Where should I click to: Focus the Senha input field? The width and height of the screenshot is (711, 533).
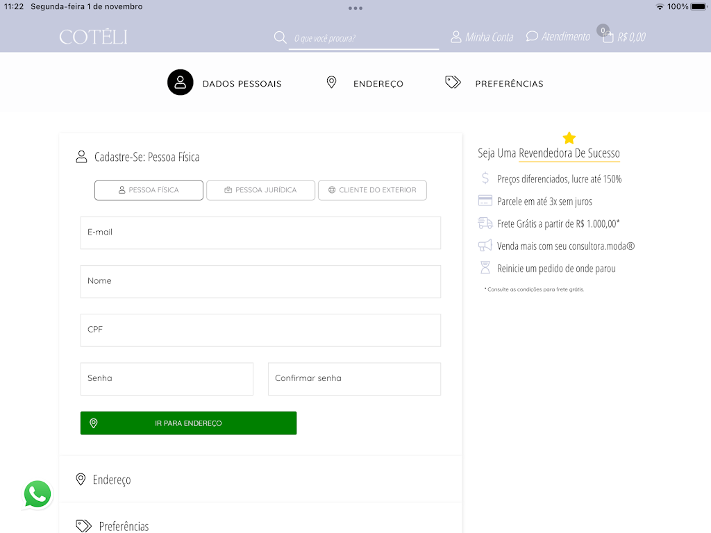167,379
